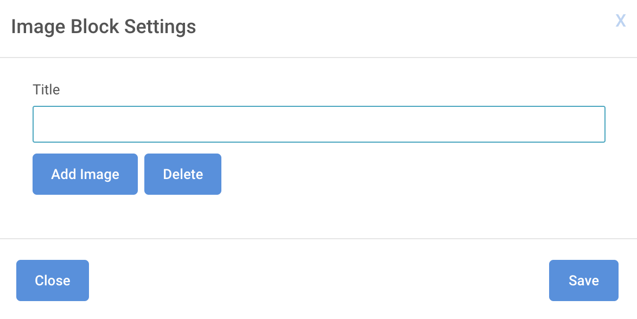Select the blue Add Image control
This screenshot has height=319, width=637.
[x=85, y=174]
